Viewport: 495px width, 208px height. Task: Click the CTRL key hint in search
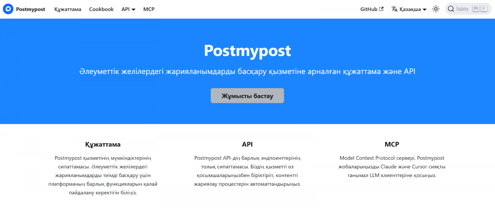tap(476, 9)
